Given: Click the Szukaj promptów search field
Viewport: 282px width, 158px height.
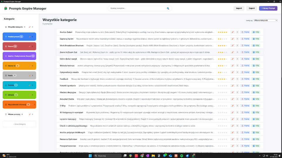Looking at the screenshot, I should pos(137,8).
